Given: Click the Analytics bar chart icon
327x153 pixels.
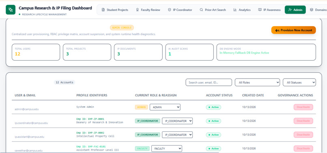Looking at the screenshot, I should coord(235,10).
